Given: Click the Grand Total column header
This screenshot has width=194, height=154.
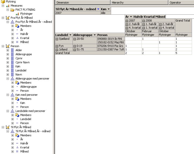Looking at the screenshot, I should [x=183, y=26].
